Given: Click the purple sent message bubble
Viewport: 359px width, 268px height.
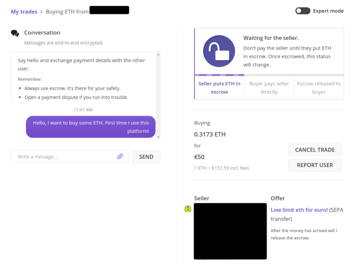Looking at the screenshot, I should pos(91,127).
